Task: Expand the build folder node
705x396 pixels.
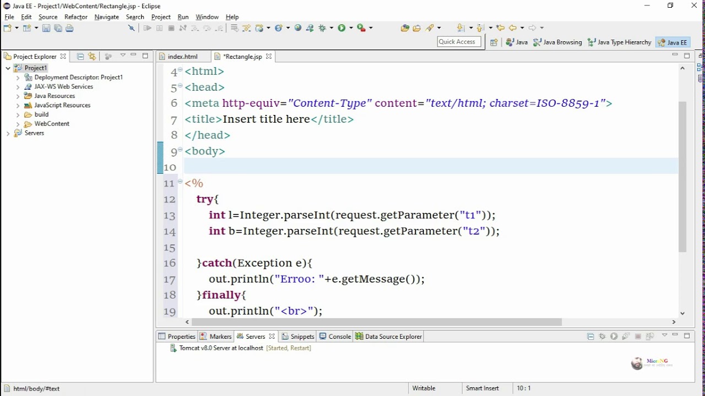Action: [18, 114]
